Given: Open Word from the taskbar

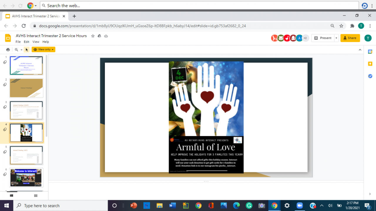Looking at the screenshot, I should point(172,205).
